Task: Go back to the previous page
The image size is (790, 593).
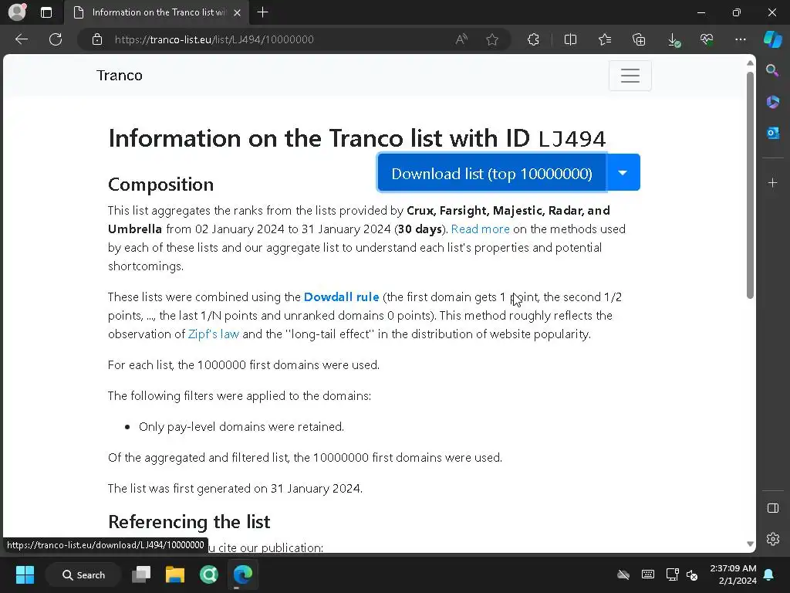Action: point(21,39)
